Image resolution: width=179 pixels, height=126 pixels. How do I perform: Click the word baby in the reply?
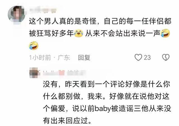103,109
